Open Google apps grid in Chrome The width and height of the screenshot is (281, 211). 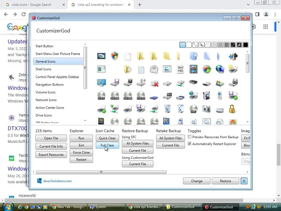(x=266, y=27)
